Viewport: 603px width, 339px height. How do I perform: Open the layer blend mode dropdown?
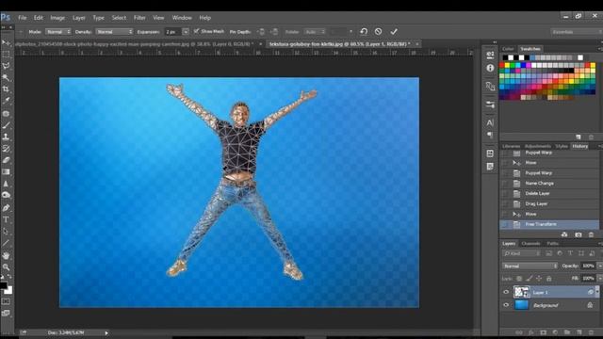(530, 266)
